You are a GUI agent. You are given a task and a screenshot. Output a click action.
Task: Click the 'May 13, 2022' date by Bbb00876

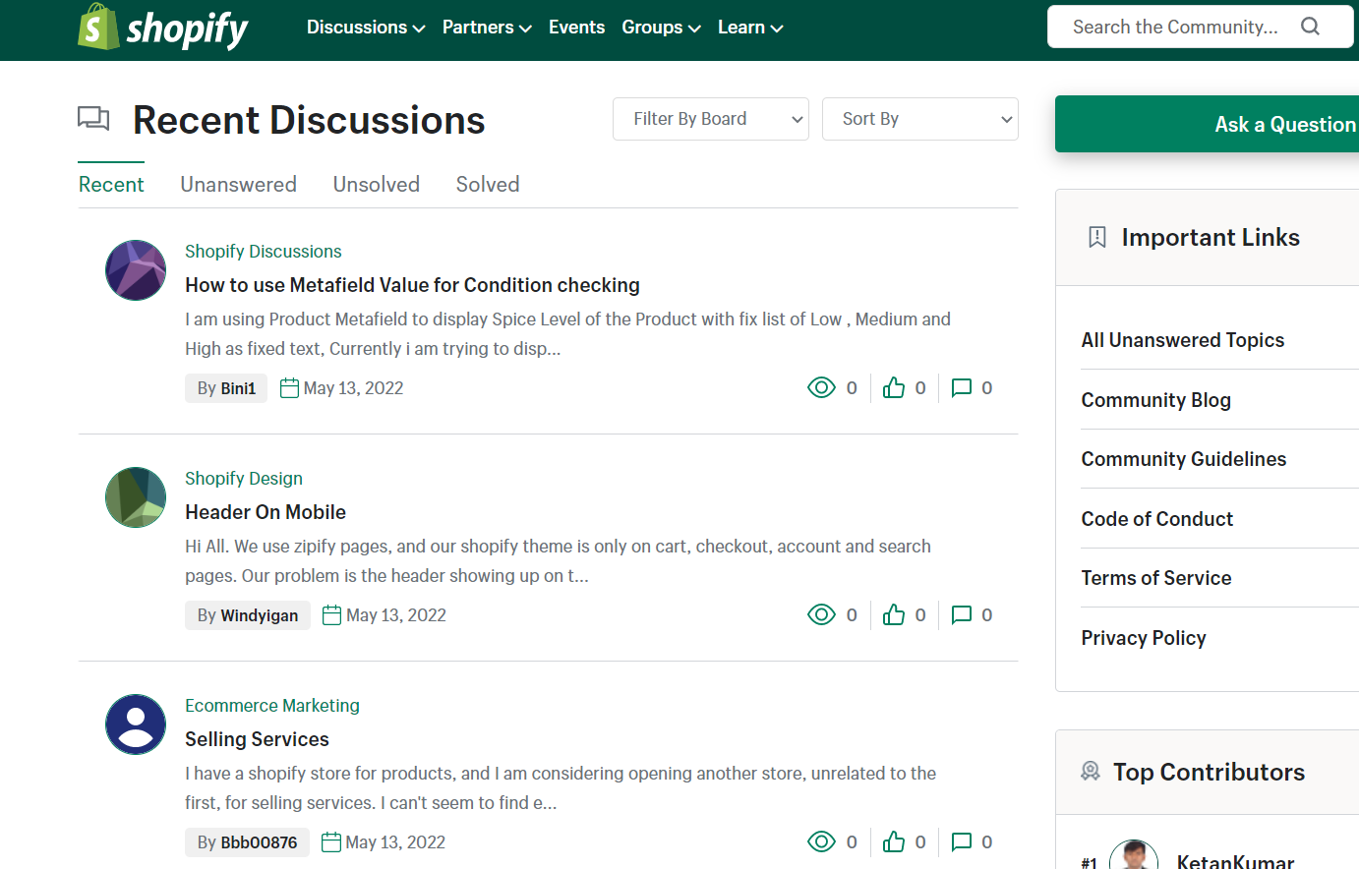pos(395,842)
